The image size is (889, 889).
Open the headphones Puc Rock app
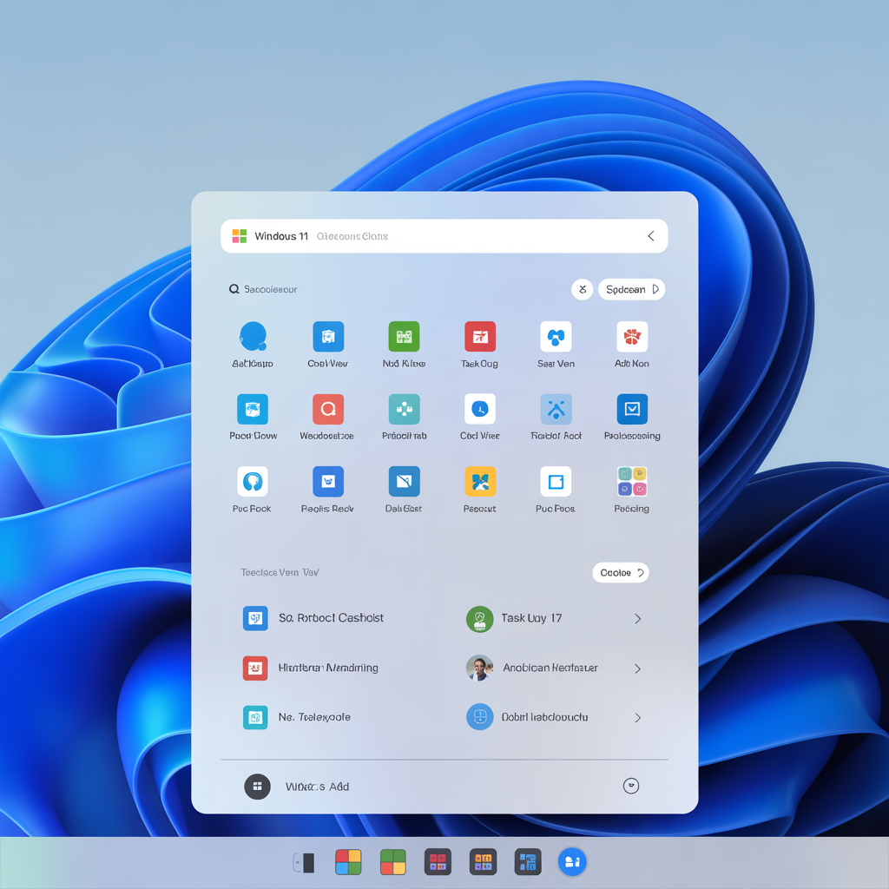click(x=252, y=483)
